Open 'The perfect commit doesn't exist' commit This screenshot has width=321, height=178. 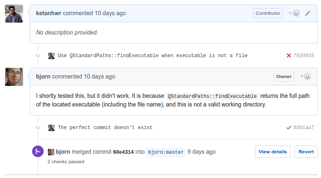(x=105, y=127)
